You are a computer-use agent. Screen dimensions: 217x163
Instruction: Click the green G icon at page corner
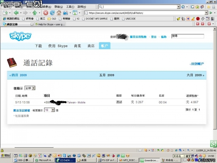pos(213,144)
